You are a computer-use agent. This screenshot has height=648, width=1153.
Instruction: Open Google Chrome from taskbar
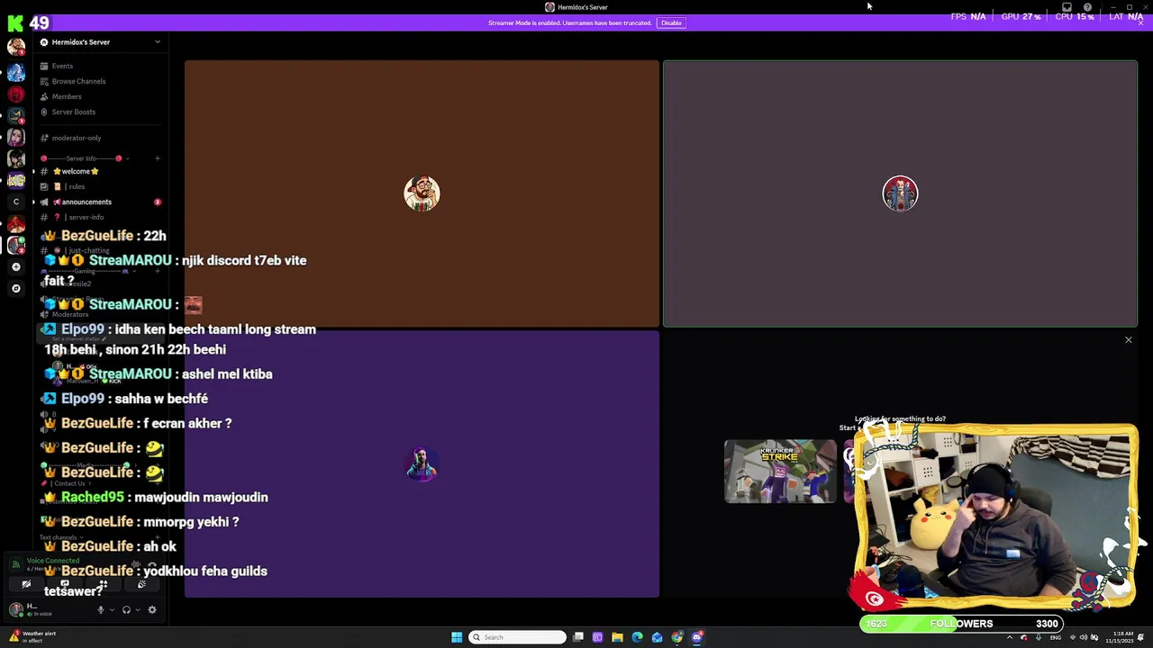677,637
